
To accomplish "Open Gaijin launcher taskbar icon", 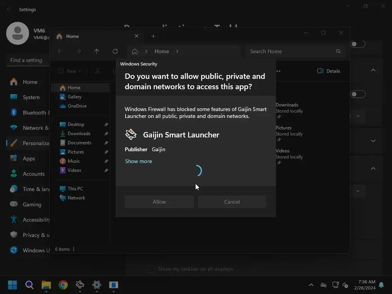I will [80, 285].
